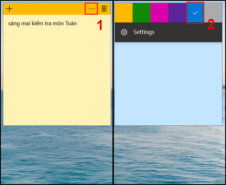This screenshot has width=226, height=185.
Task: Select the checked blue color swatch
Action: coord(195,13)
